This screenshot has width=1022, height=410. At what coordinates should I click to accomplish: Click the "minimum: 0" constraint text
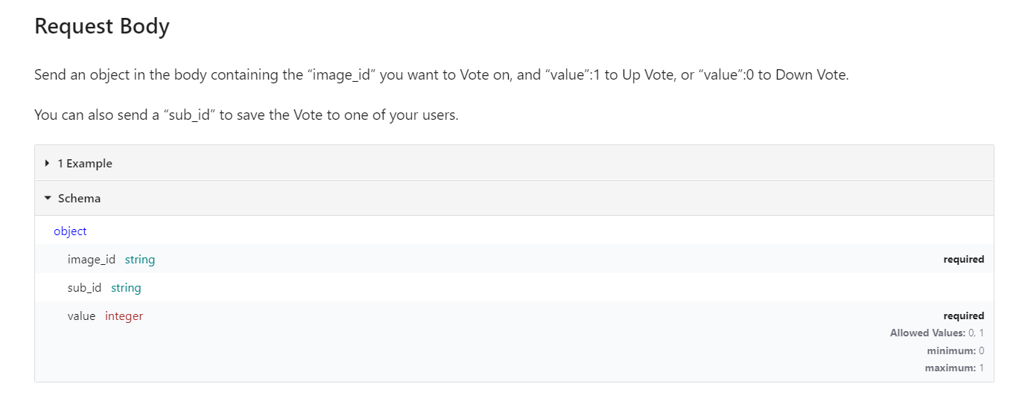(955, 351)
